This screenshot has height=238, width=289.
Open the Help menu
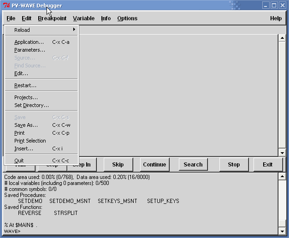pyautogui.click(x=276, y=18)
